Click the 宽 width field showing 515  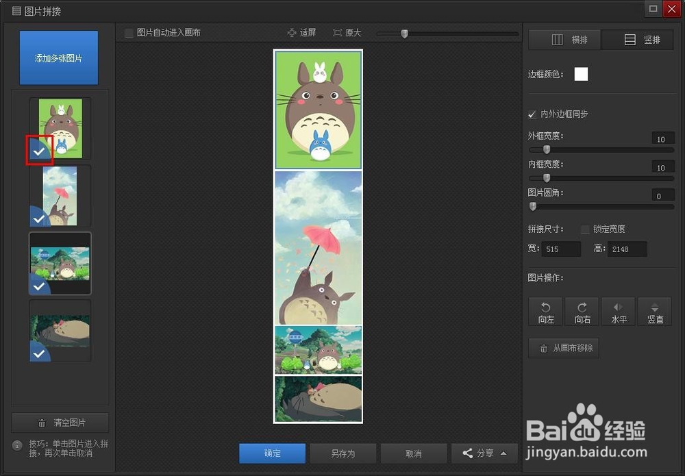coord(561,249)
